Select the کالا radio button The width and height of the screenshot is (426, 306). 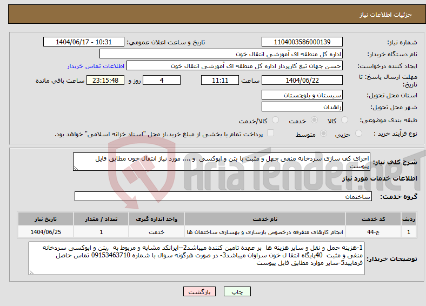point(344,120)
